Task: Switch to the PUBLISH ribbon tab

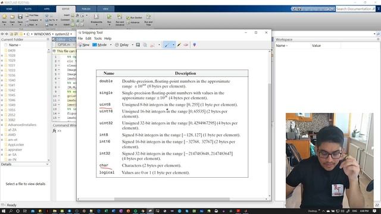Action: click(x=86, y=9)
